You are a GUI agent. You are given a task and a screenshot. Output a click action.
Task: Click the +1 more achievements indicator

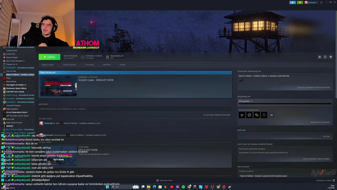tap(271, 115)
